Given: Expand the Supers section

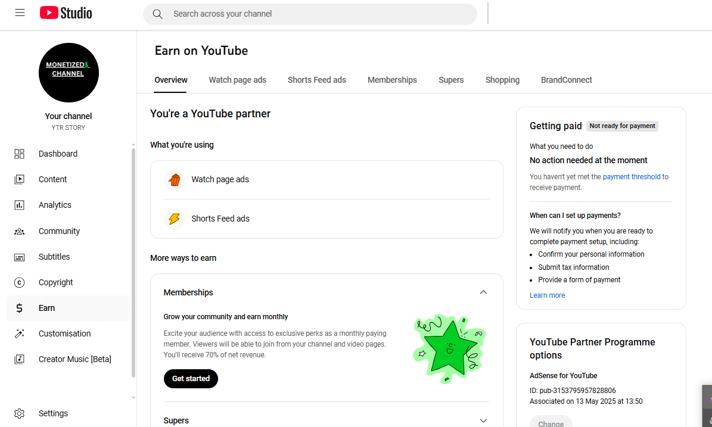Looking at the screenshot, I should tap(483, 420).
